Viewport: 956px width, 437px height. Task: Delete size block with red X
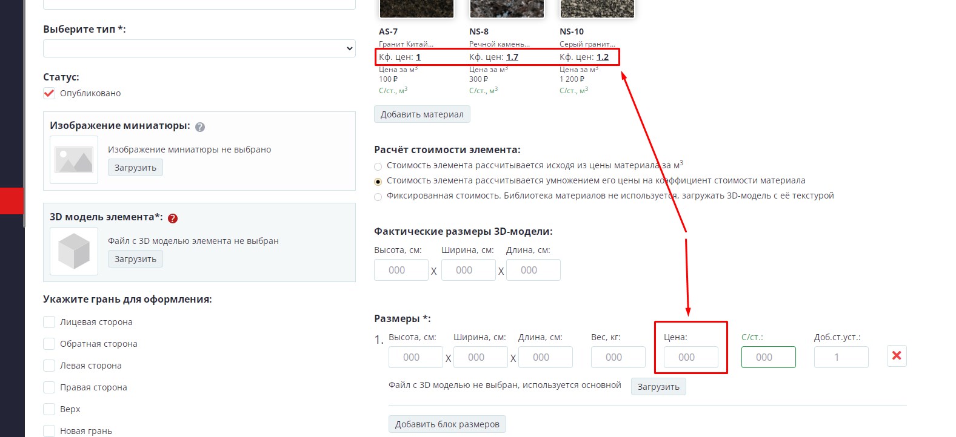tap(897, 356)
